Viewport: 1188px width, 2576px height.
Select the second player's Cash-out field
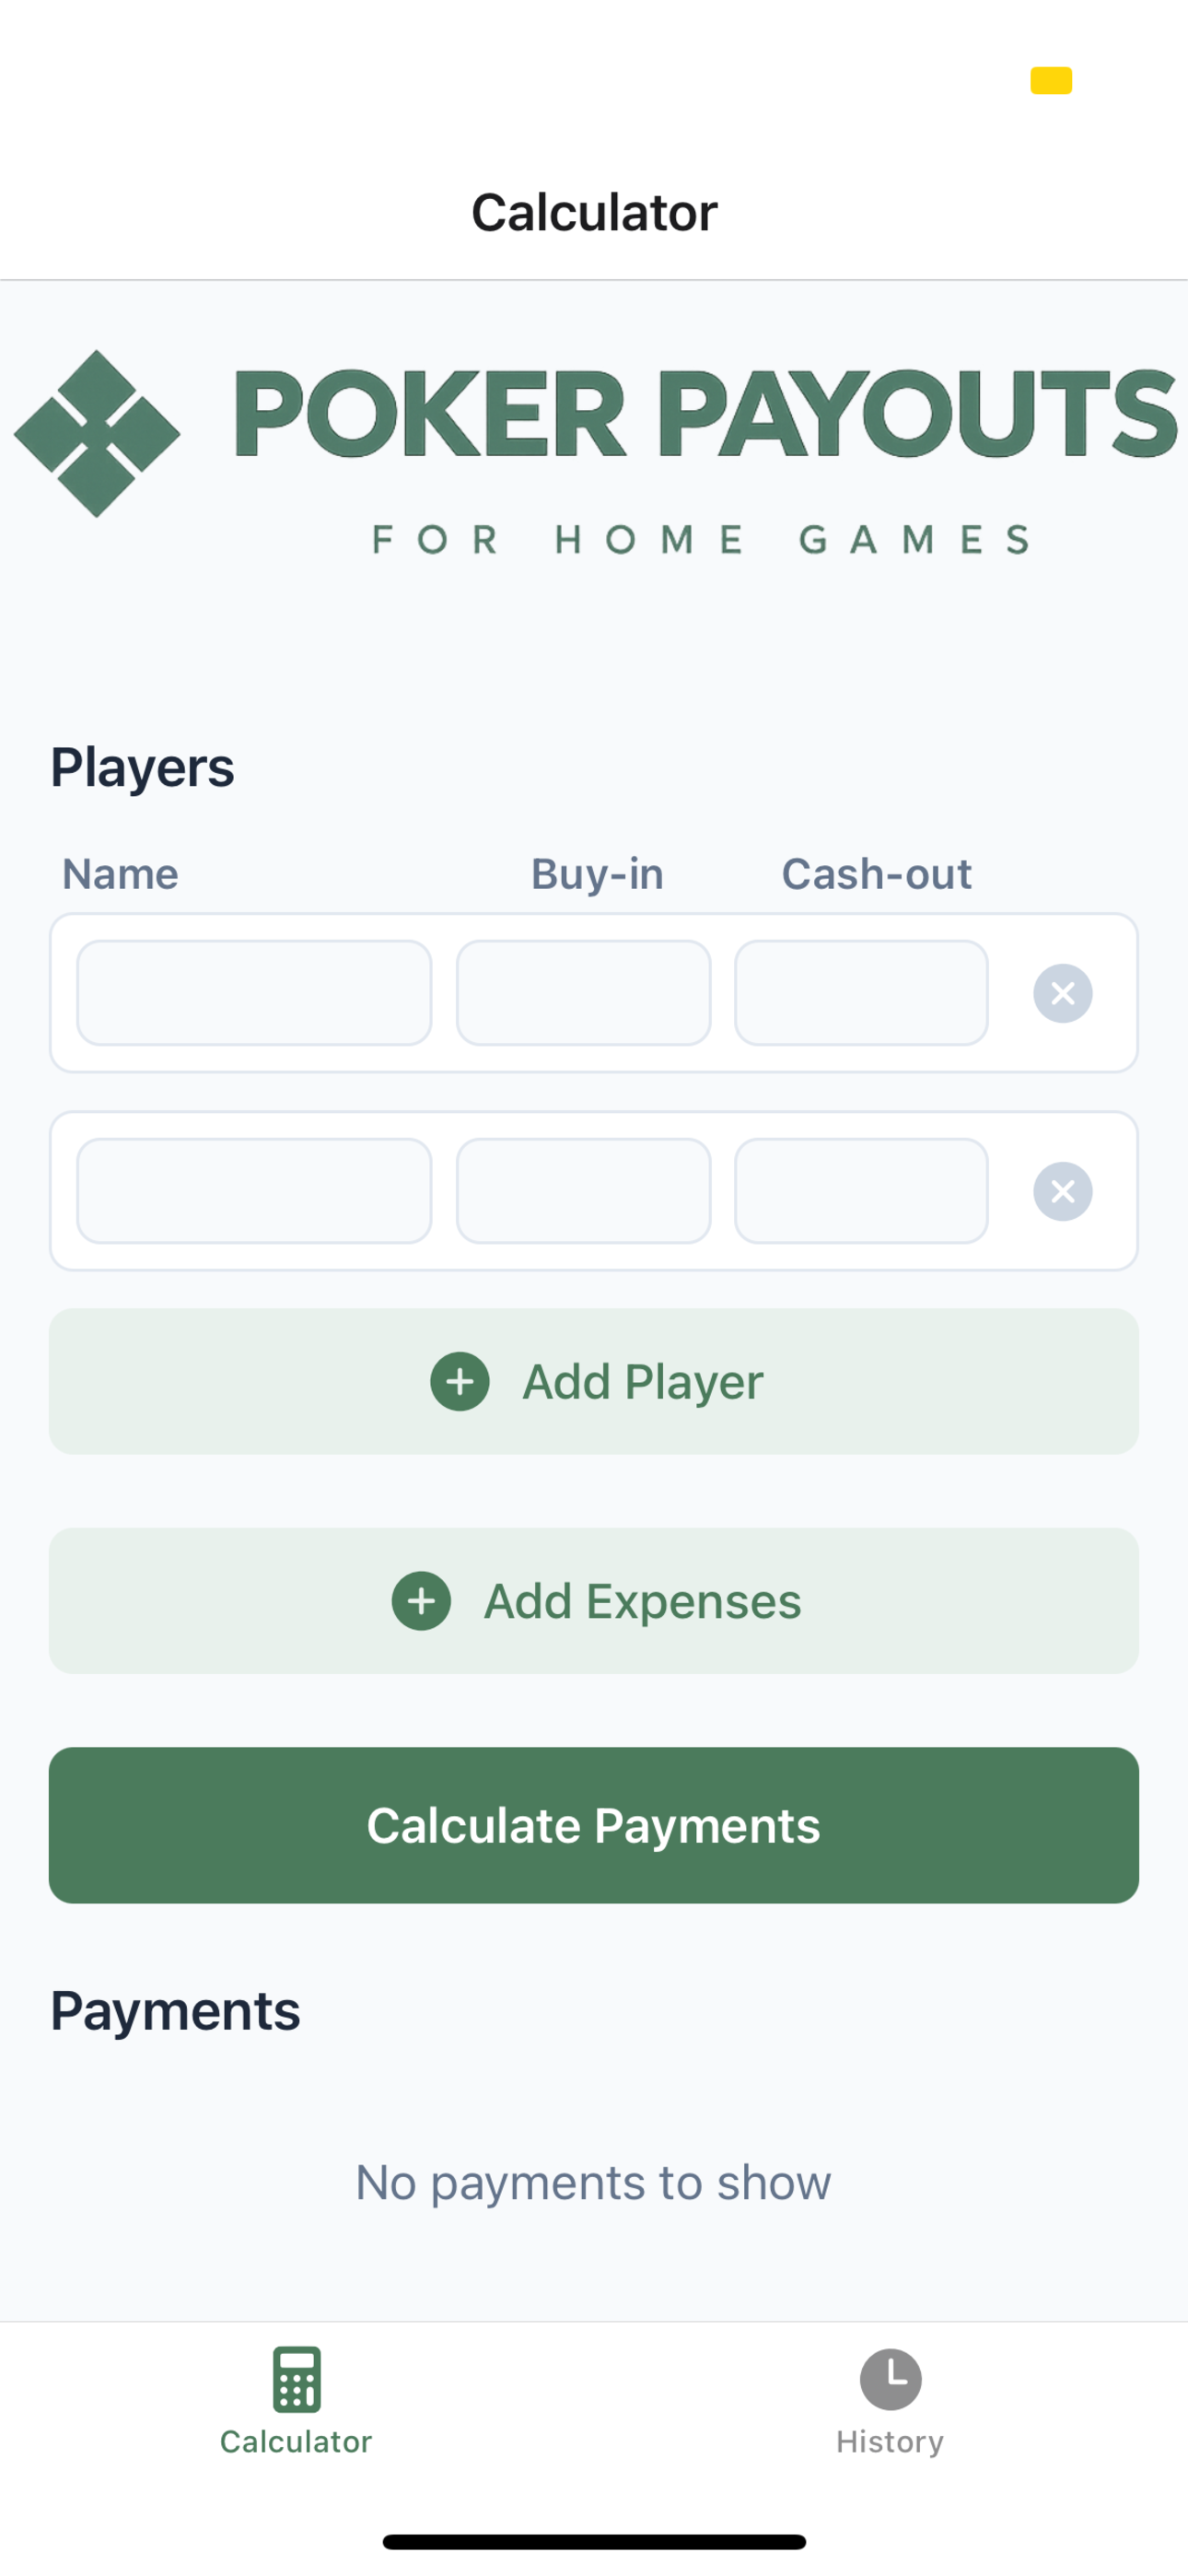861,1191
